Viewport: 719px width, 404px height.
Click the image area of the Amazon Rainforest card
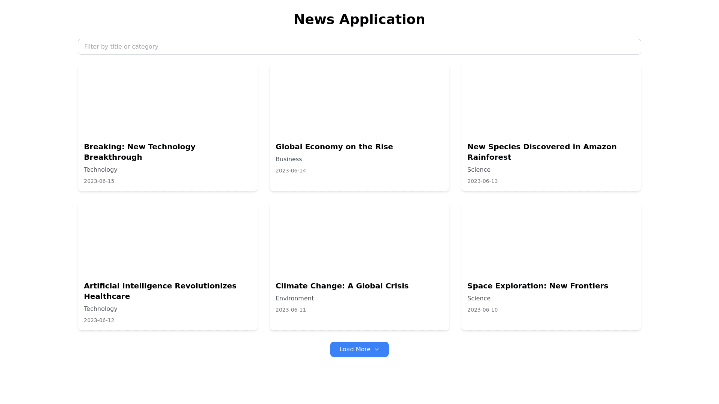pyautogui.click(x=551, y=100)
